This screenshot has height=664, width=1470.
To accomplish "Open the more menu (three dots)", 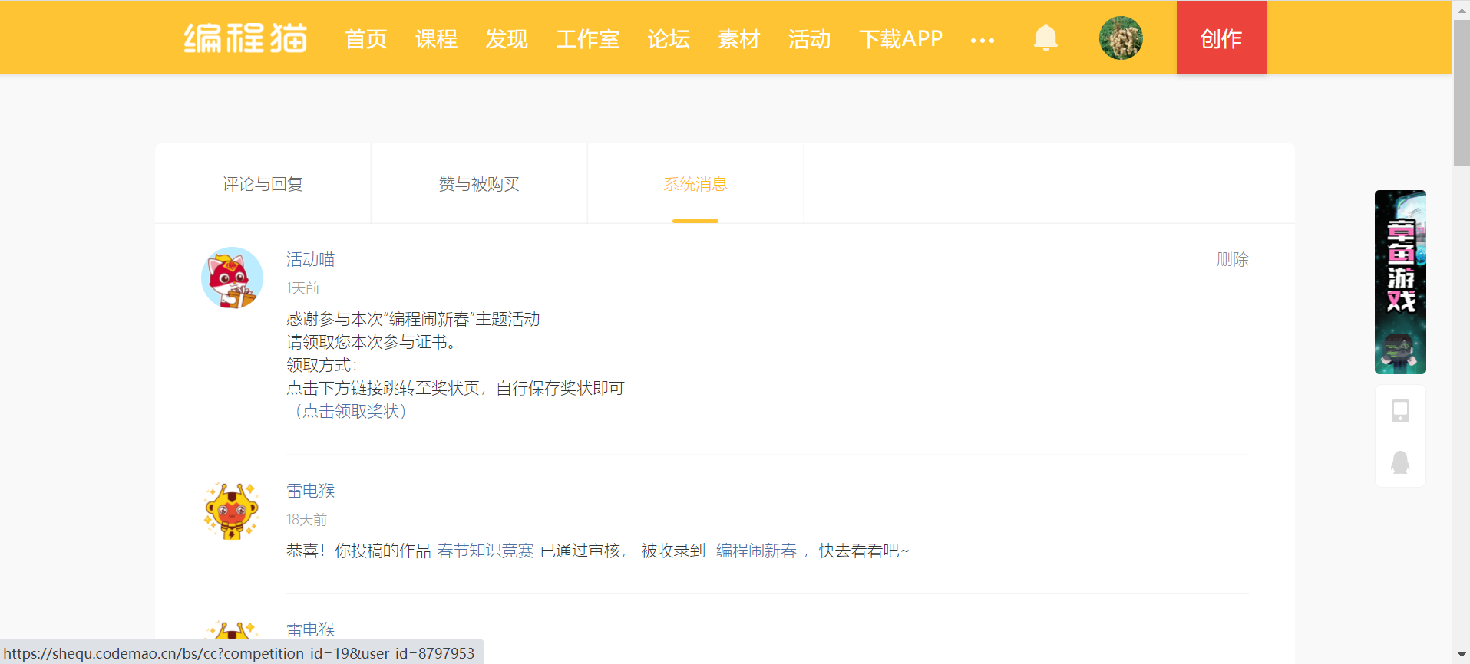I will (x=983, y=40).
